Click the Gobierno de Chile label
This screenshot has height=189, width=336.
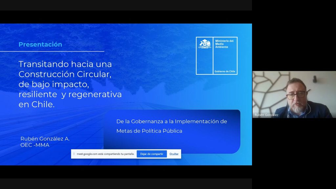[225, 71]
